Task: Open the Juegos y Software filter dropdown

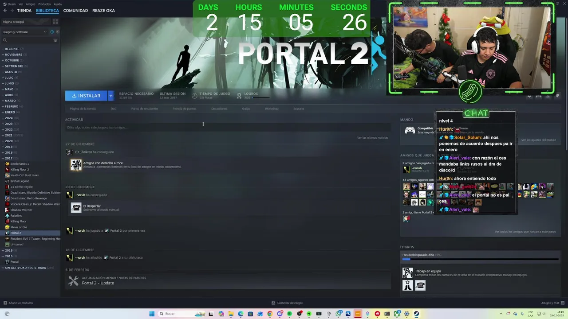Action: coord(24,32)
